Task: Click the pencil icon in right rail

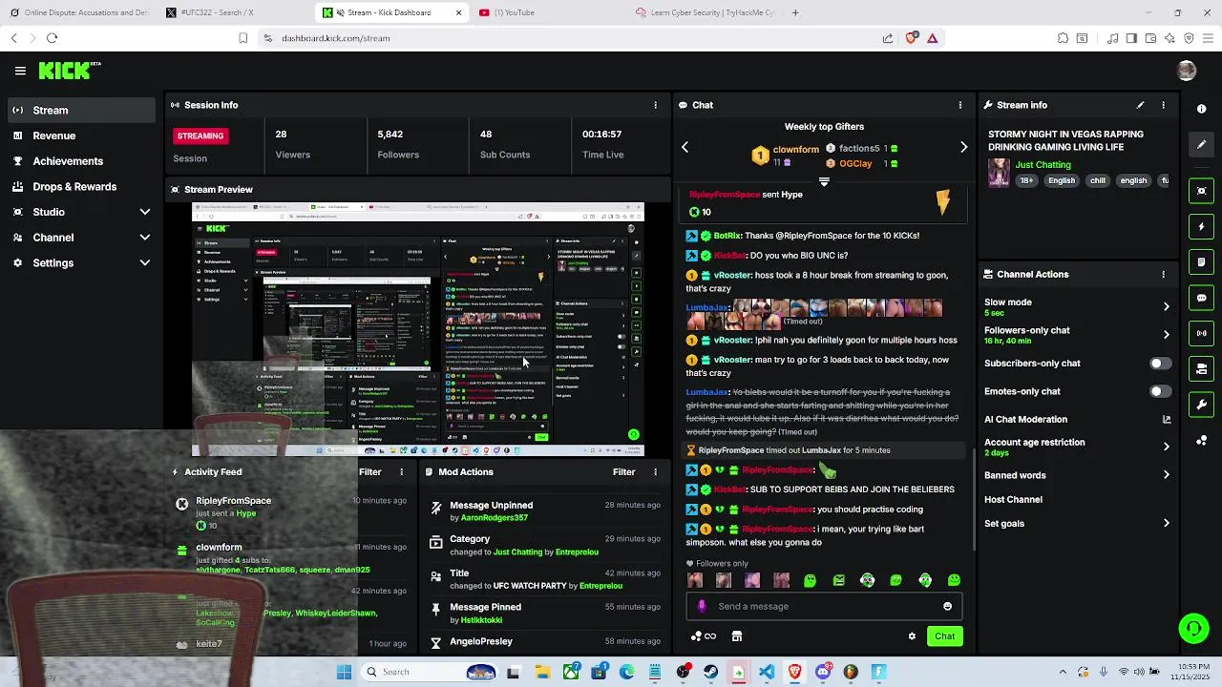Action: pos(1202,144)
